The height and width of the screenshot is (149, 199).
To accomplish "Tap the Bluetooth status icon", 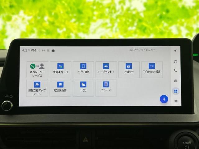I will [x=39, y=51].
